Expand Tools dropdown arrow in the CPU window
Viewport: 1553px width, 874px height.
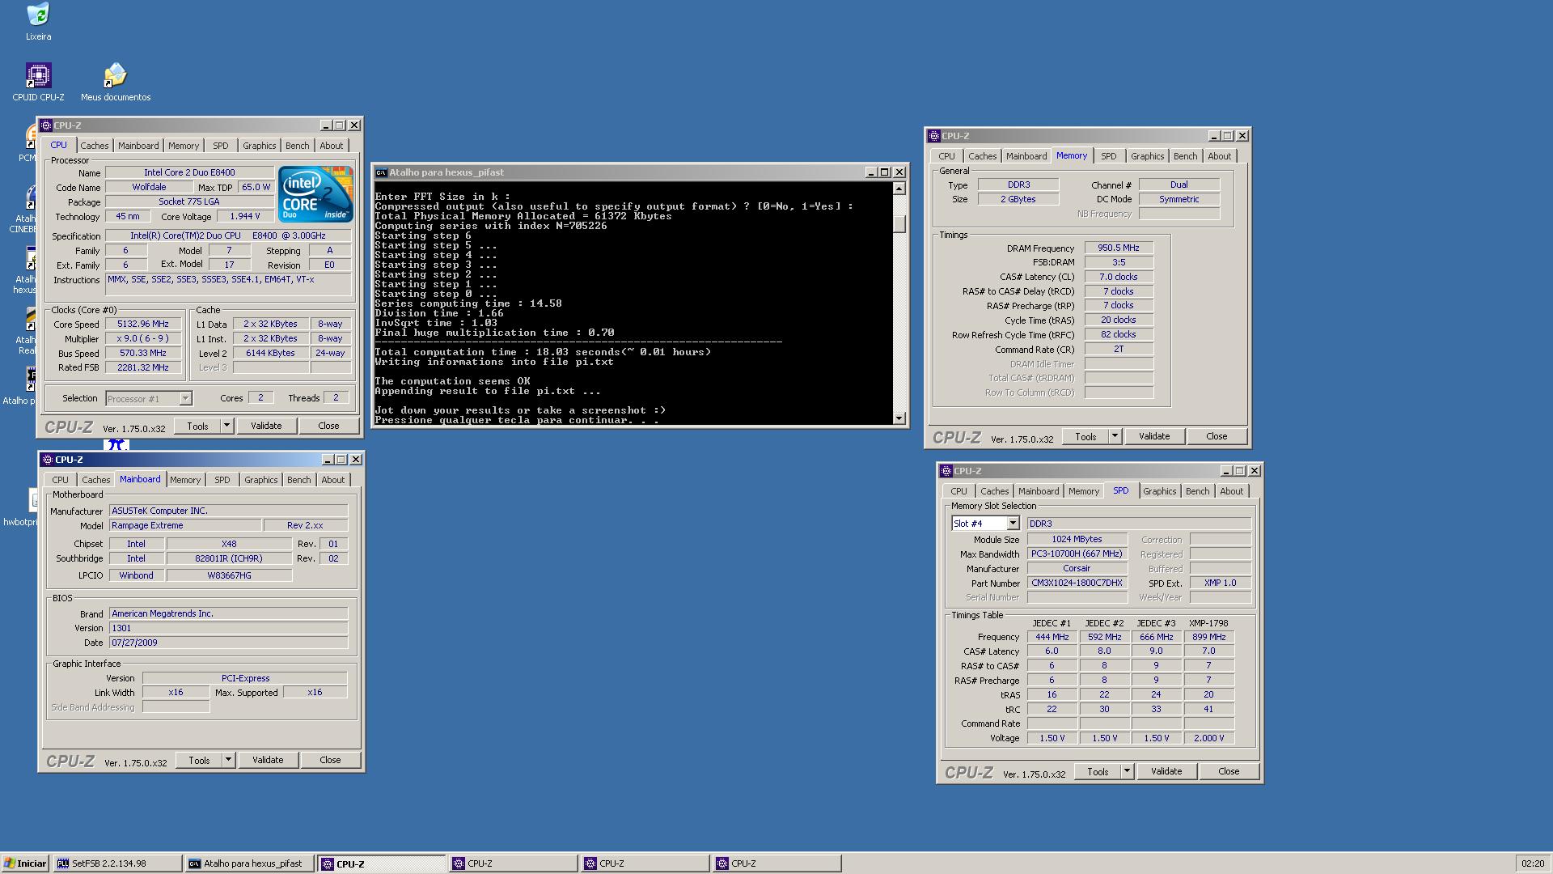pos(226,426)
